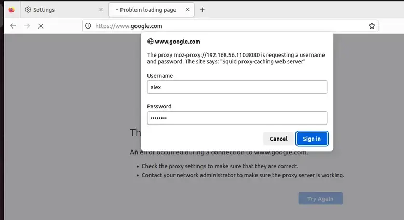Image resolution: width=404 pixels, height=220 pixels.
Task: Select the Problem loading page tab
Action: (151, 10)
